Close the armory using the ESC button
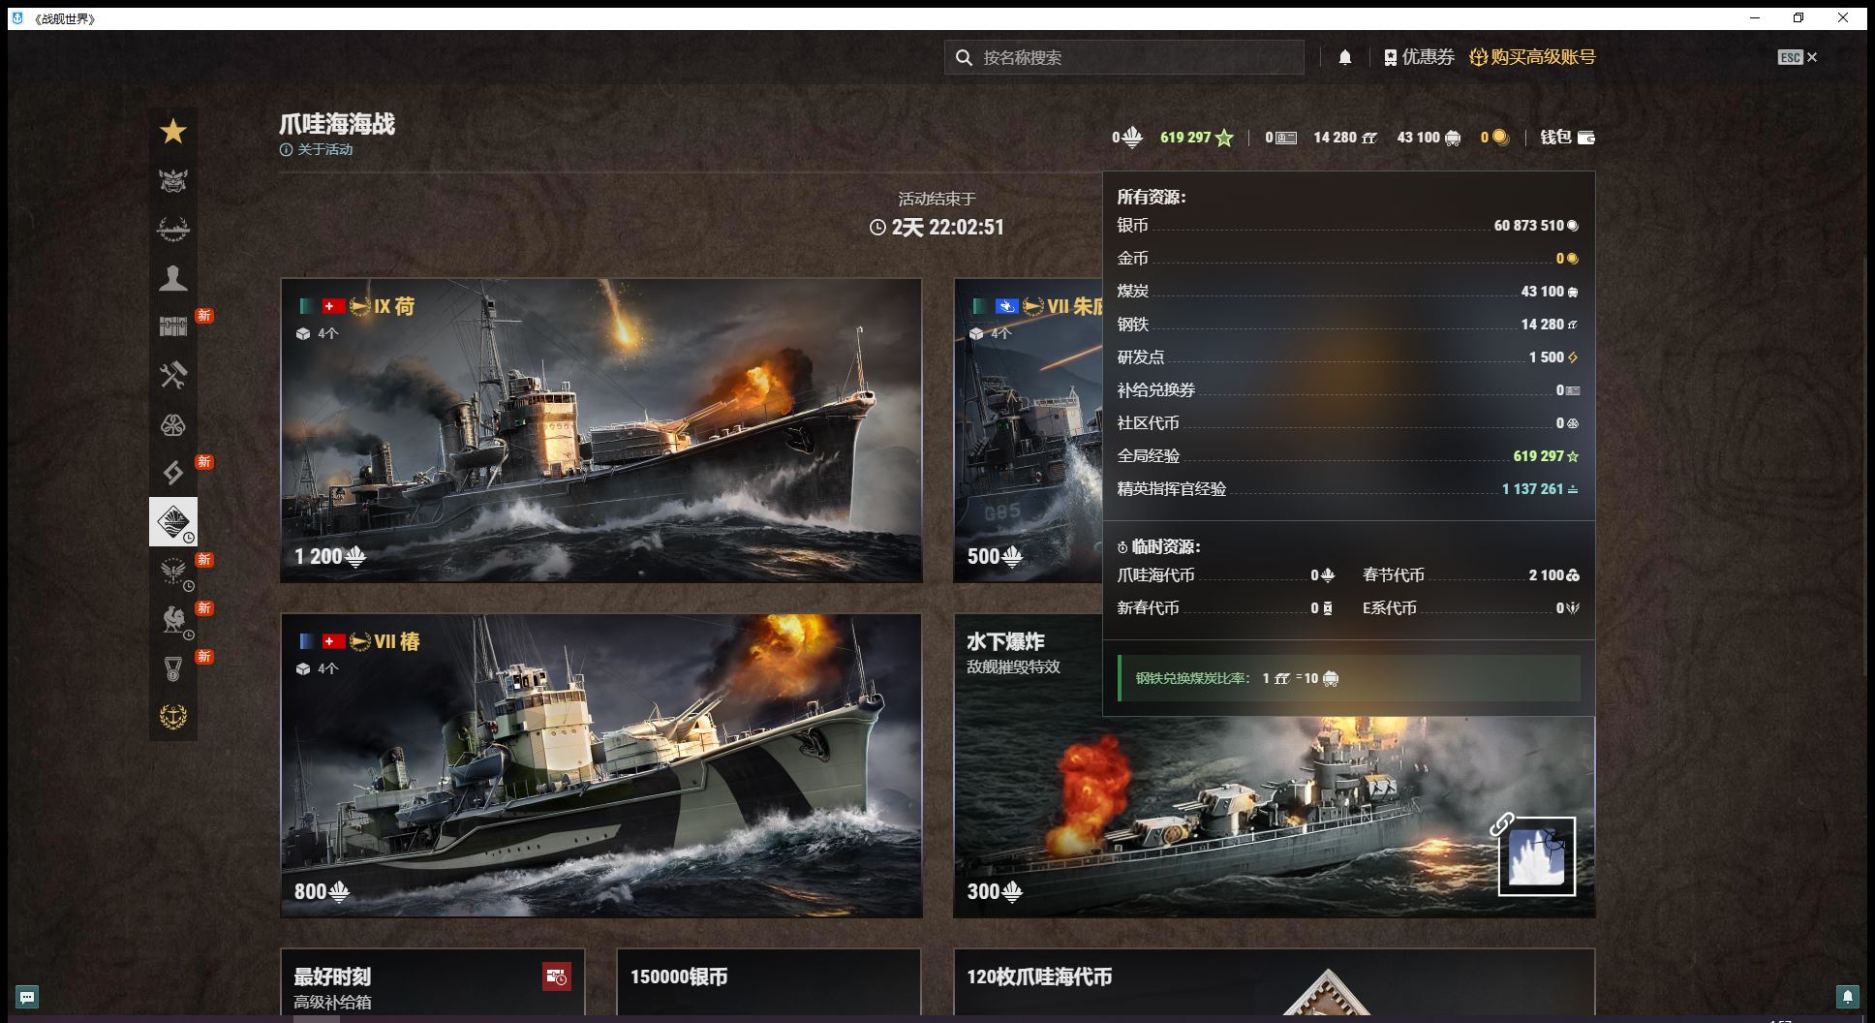The width and height of the screenshot is (1875, 1023). (1798, 57)
